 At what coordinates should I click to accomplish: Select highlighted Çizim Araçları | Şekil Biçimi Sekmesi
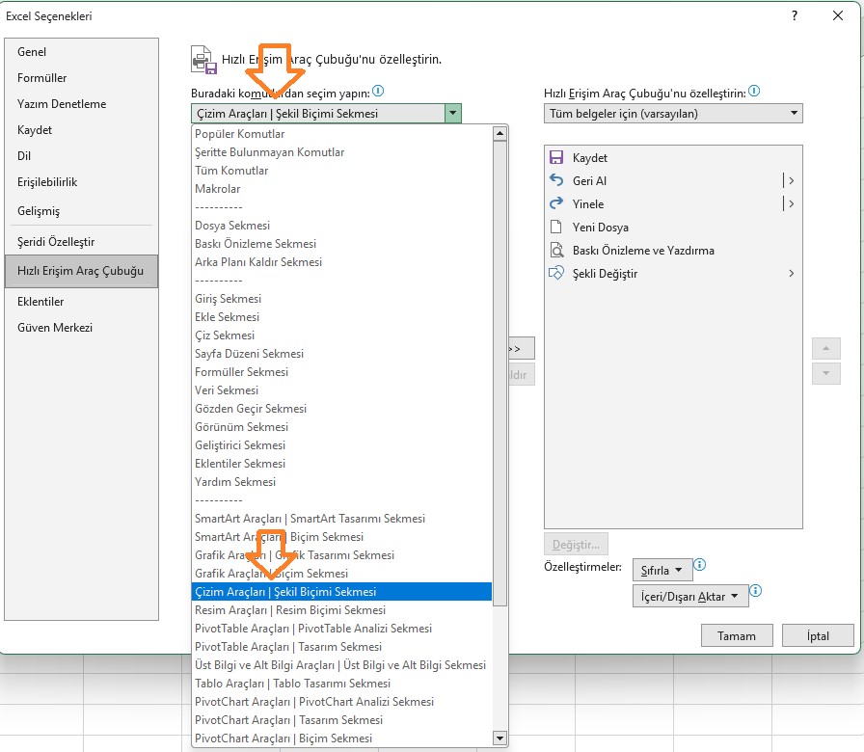coord(341,592)
